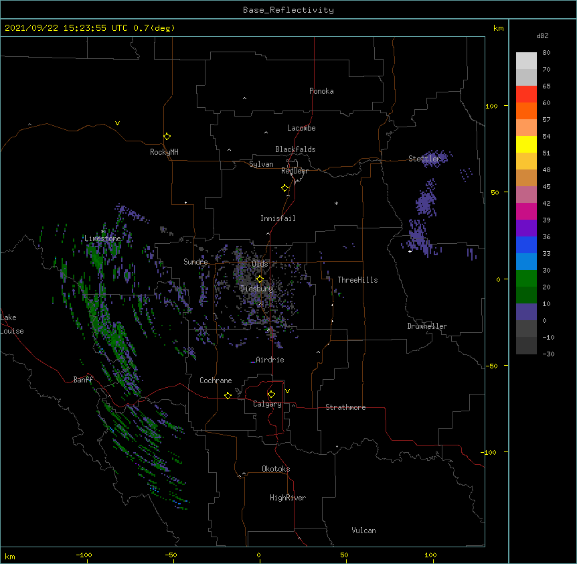Select the Innisfail city label

click(x=278, y=218)
